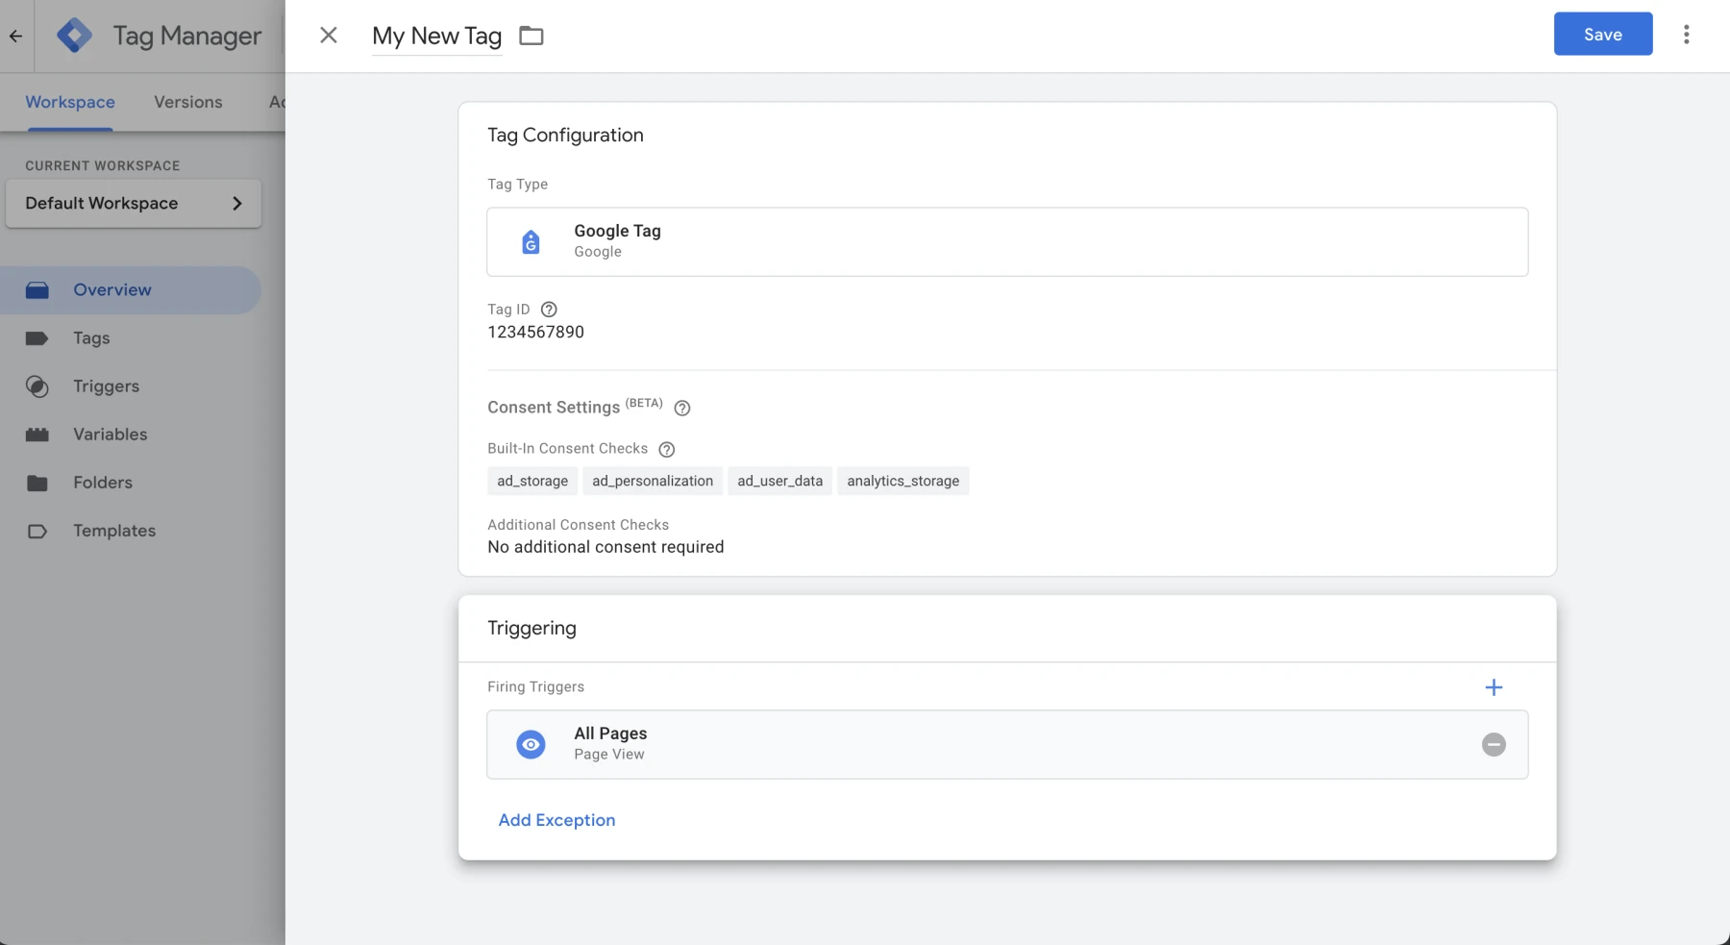The height and width of the screenshot is (945, 1730).
Task: Click the Folders sidebar icon
Action: (37, 483)
